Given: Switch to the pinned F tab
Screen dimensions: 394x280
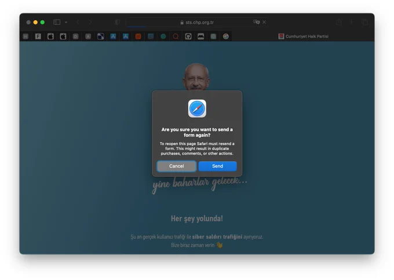Looking at the screenshot, I should 38,37.
